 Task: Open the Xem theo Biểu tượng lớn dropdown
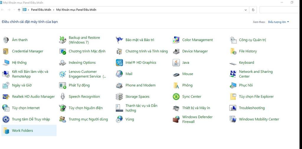click(278, 22)
